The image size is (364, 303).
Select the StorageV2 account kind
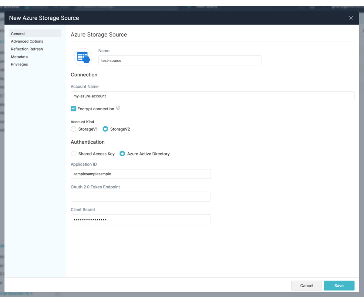tap(105, 129)
